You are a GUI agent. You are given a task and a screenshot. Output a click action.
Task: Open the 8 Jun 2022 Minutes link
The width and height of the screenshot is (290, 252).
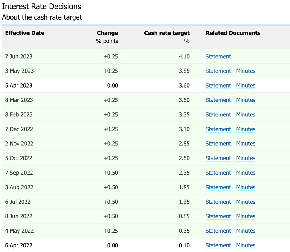point(246,216)
